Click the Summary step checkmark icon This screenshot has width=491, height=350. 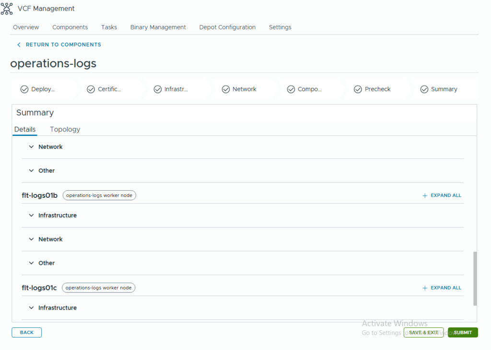click(x=424, y=89)
